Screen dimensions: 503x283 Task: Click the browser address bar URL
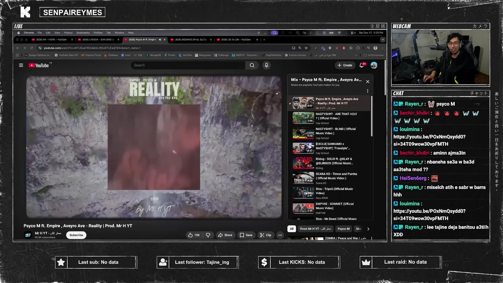tap(92, 48)
